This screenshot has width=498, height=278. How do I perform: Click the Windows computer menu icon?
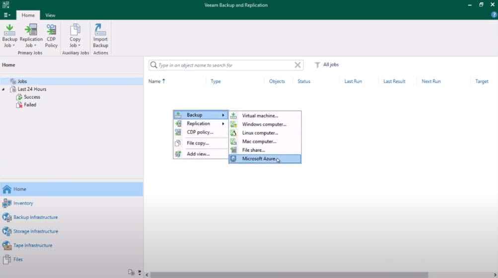click(x=233, y=124)
